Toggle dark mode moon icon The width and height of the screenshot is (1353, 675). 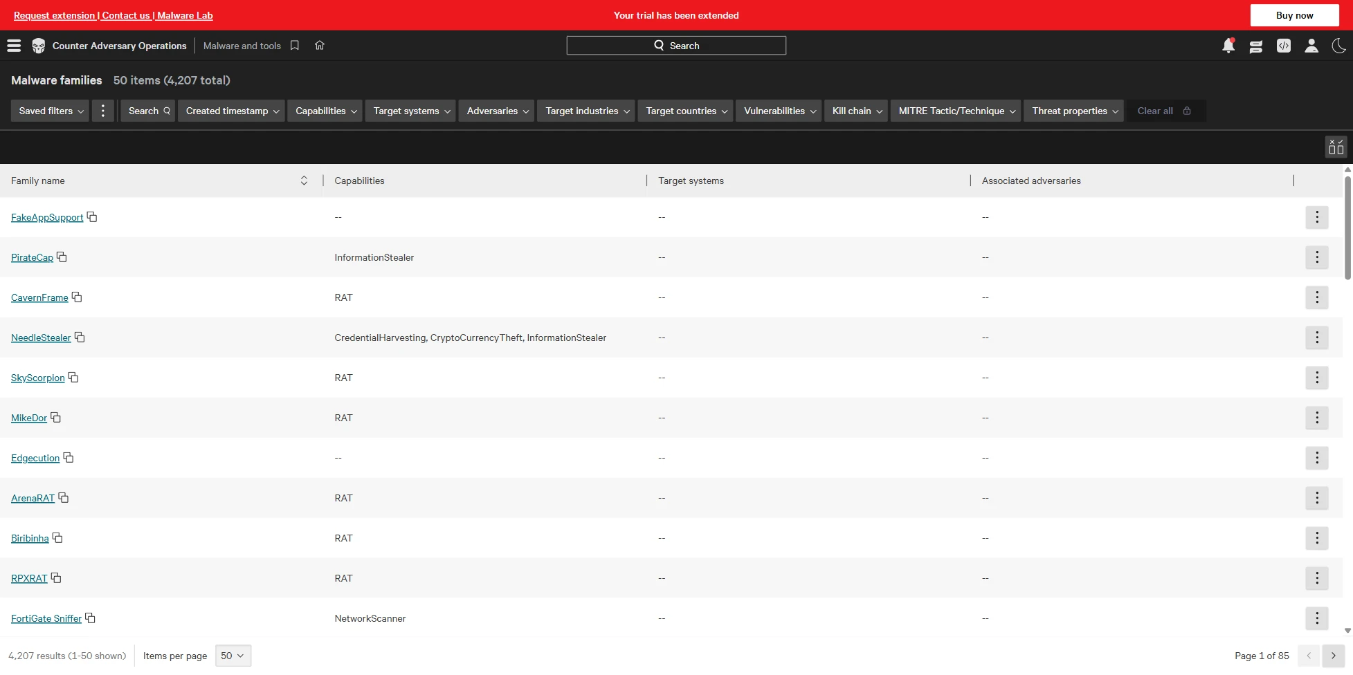[1339, 46]
